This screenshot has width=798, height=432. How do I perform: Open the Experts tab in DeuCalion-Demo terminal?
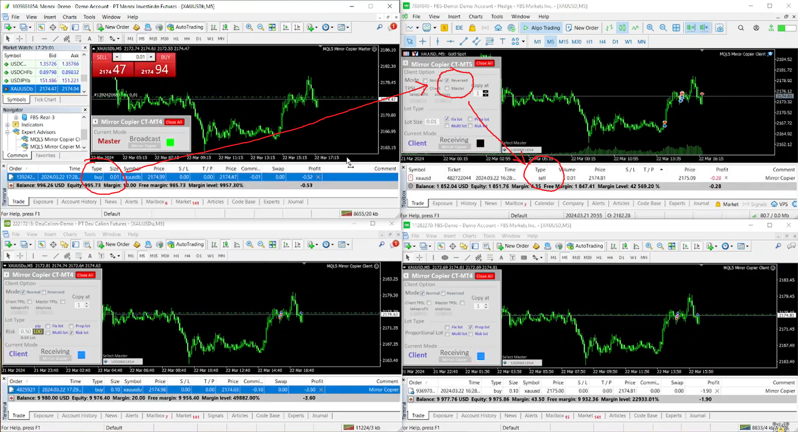[296, 416]
